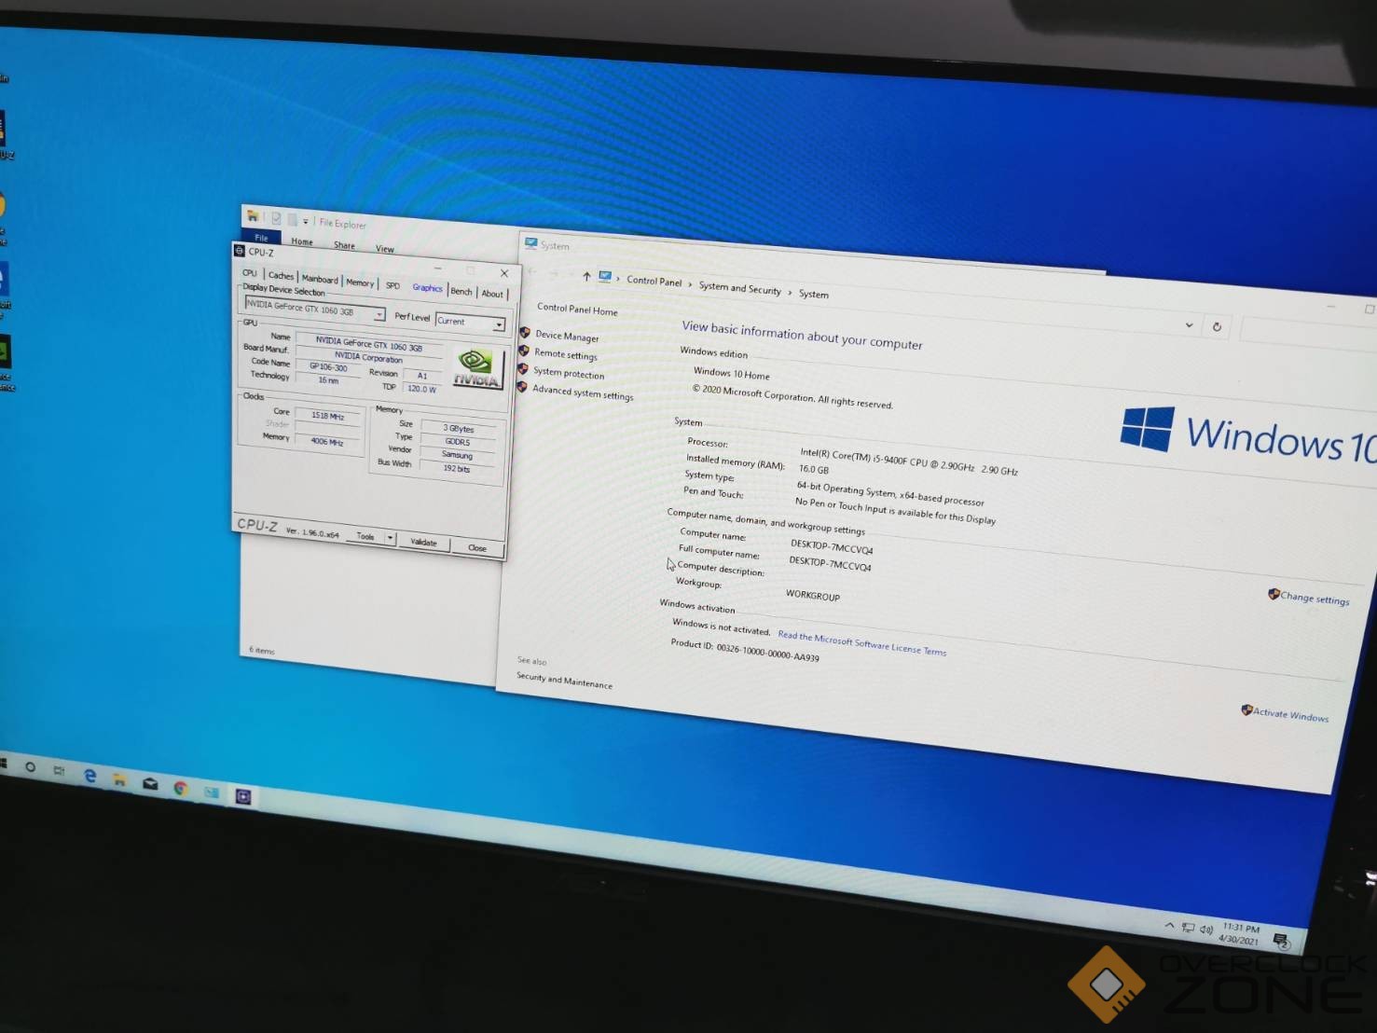Click the GPU name field NVIDIA GeForce GTX 1060 3GB
Image resolution: width=1377 pixels, height=1033 pixels.
click(369, 343)
